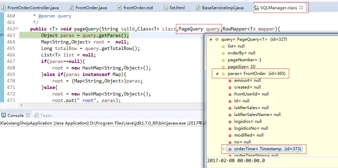Screen dimensions: 338x168
Task: Collapse the pageQuery method fold at line 462
Action: 17,29
